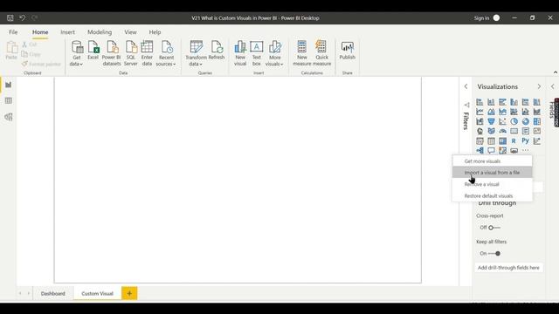Toggle Keep all filters switch
Image resolution: width=559 pixels, height=314 pixels.
(x=494, y=254)
